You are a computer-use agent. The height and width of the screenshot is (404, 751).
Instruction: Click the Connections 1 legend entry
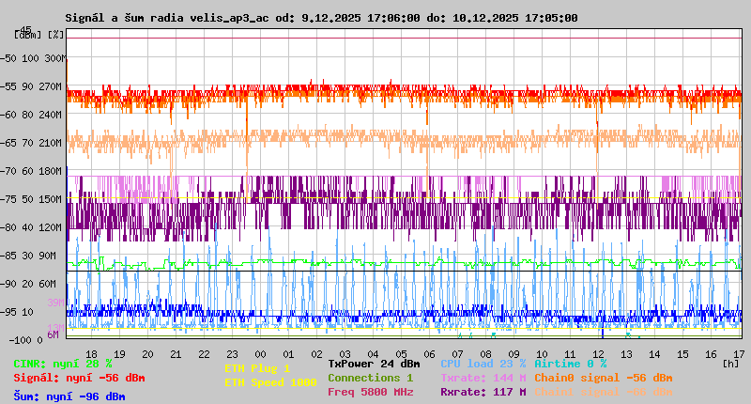(370, 378)
